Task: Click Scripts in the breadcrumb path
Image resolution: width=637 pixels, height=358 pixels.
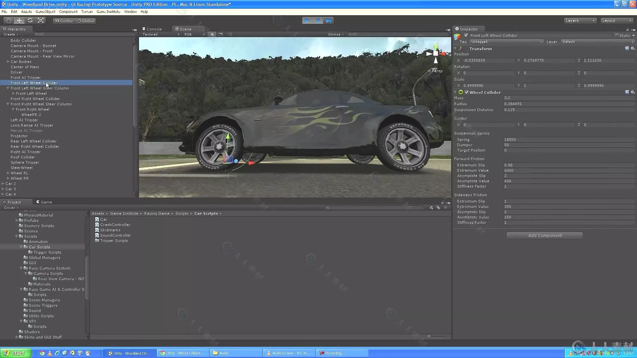Action: click(182, 213)
